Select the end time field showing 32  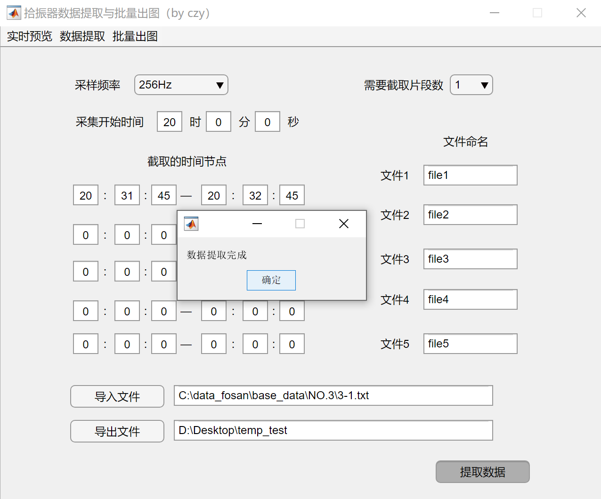click(255, 195)
